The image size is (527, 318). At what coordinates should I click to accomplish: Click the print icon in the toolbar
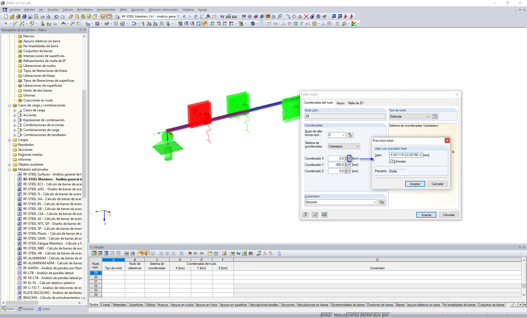[x=42, y=16]
